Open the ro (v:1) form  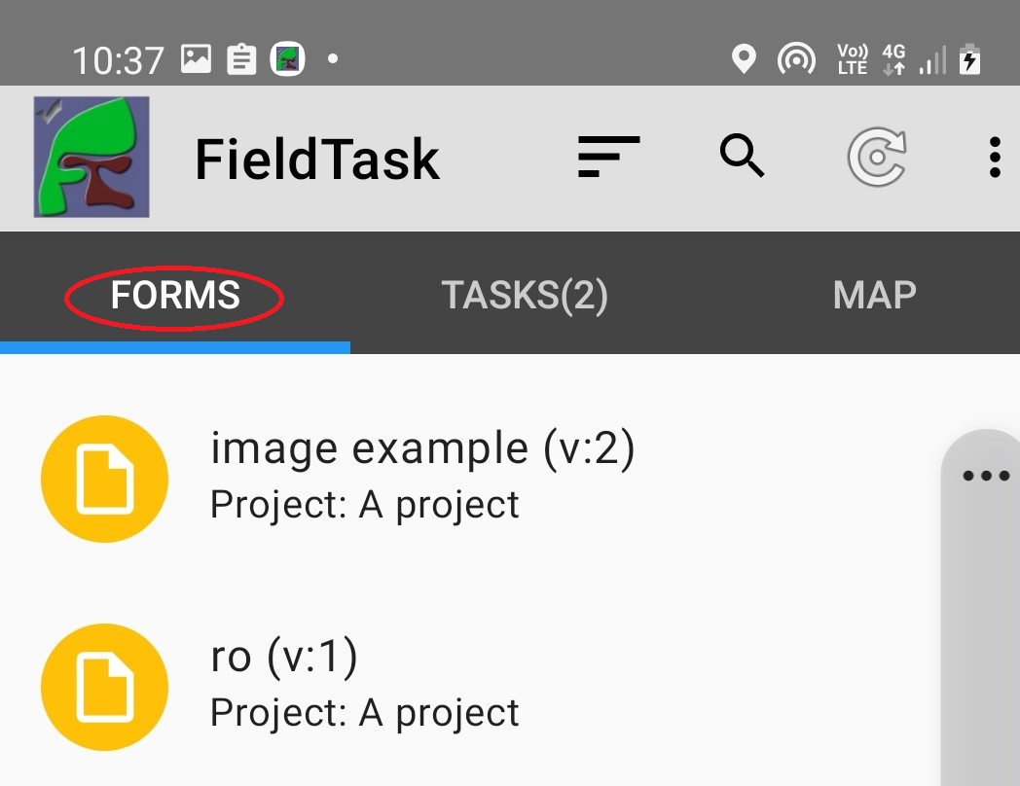[284, 658]
